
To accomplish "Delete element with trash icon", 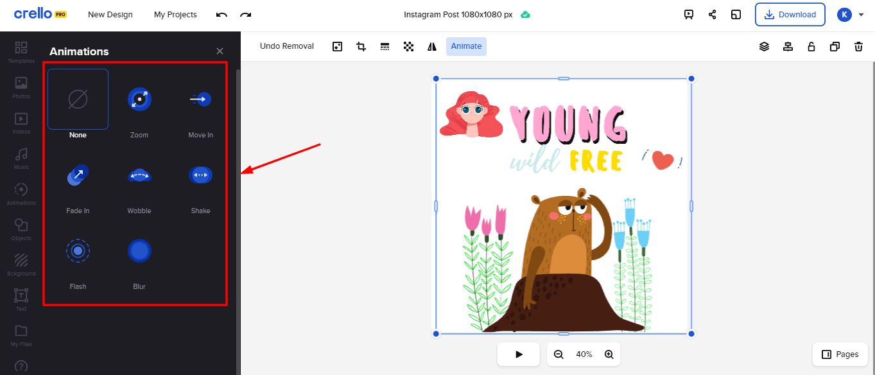I will point(858,46).
